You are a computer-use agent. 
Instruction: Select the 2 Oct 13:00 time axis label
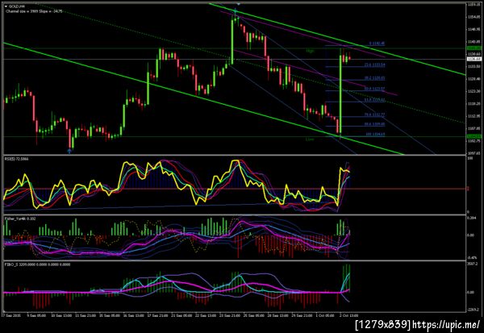pyautogui.click(x=348, y=316)
